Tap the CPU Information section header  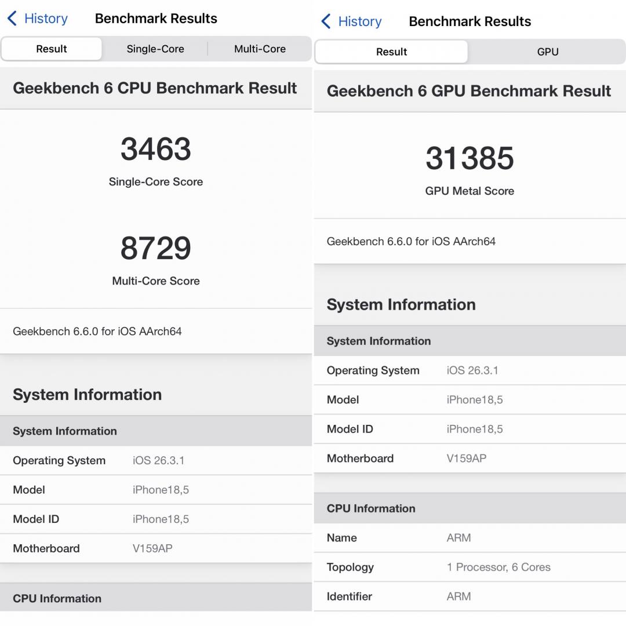pos(156,598)
